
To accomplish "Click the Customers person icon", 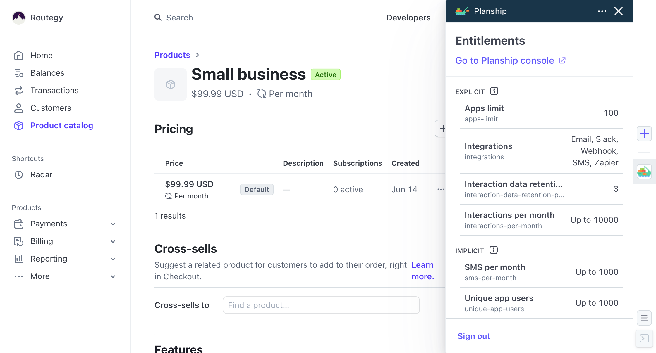I will tap(19, 108).
